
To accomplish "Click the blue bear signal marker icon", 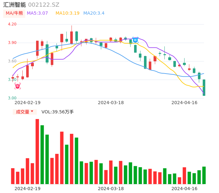I will (135, 40).
